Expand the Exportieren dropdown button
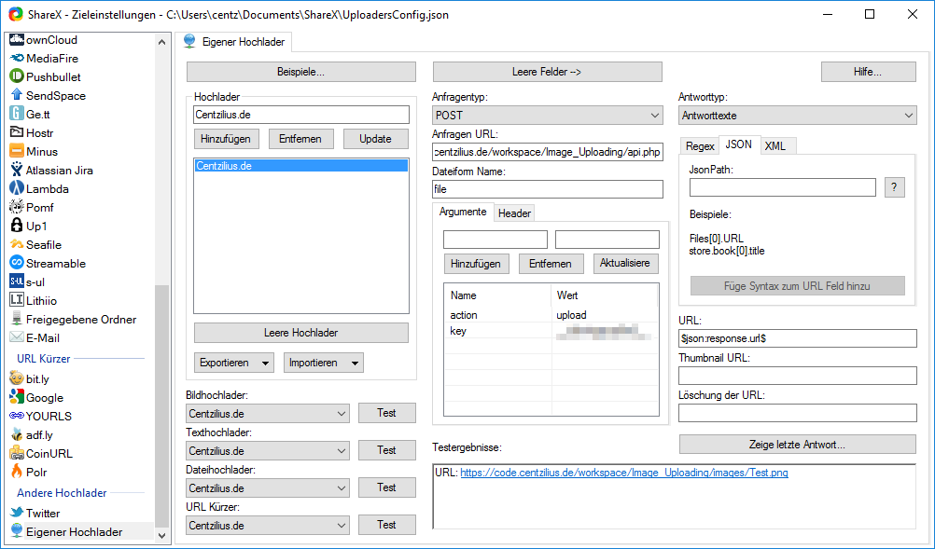 tap(234, 363)
